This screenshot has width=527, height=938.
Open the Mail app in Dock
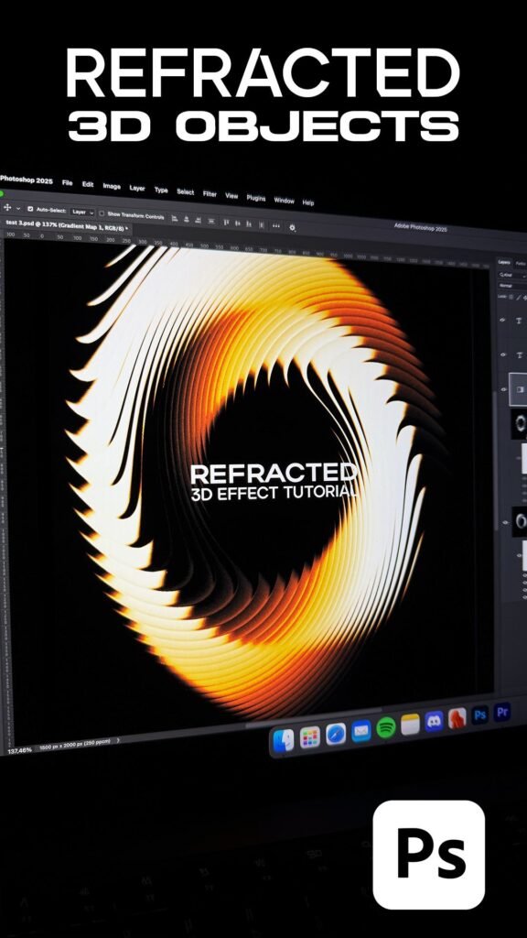point(360,731)
